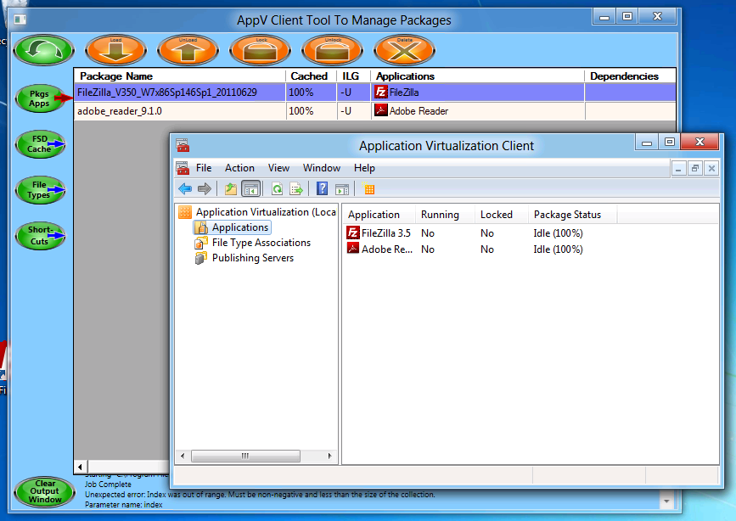Image resolution: width=736 pixels, height=521 pixels.
Task: Click the Up One Level folder icon
Action: (230, 189)
